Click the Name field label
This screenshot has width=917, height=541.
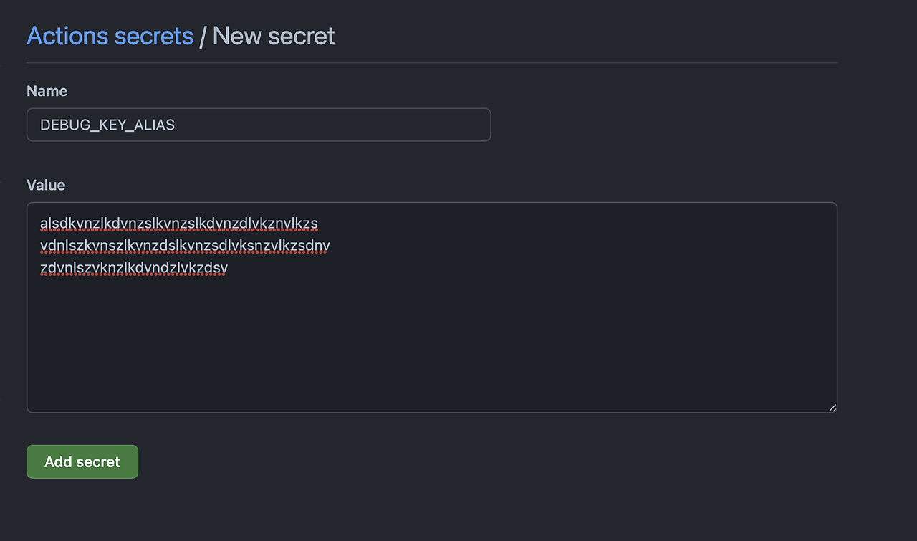point(47,91)
